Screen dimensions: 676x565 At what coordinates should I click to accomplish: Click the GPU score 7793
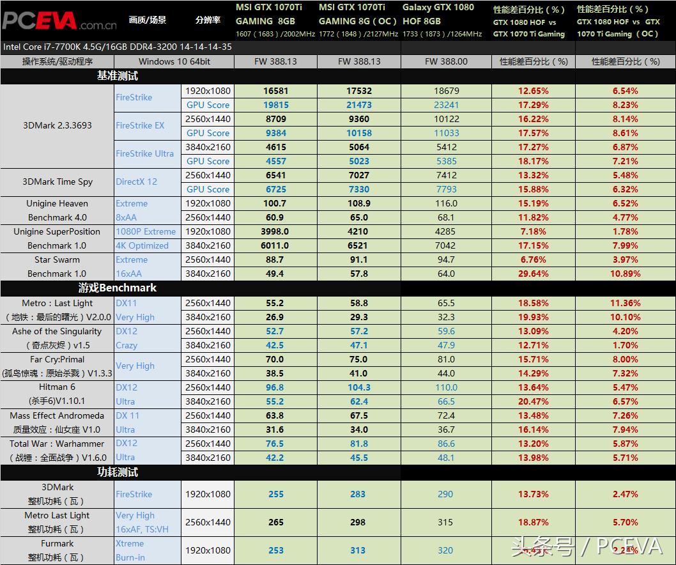click(x=446, y=189)
